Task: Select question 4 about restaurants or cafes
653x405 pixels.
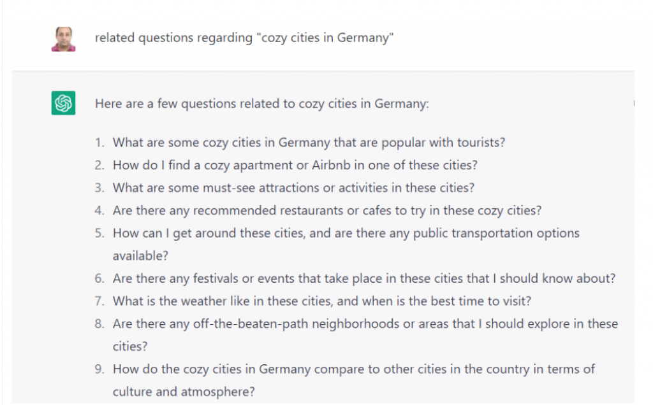Action: click(327, 211)
